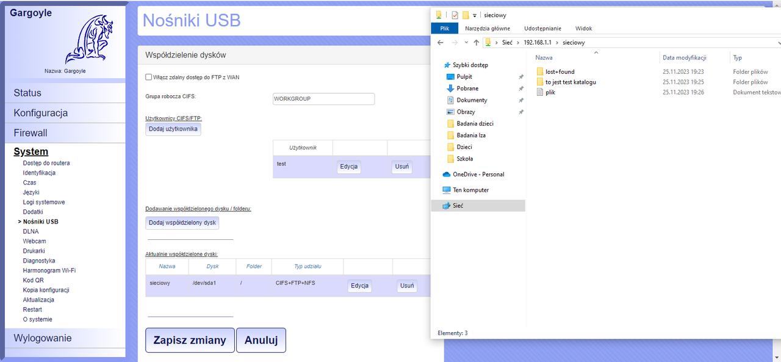Select the "to jest test katalogu" folder name
The height and width of the screenshot is (362, 781).
[570, 82]
